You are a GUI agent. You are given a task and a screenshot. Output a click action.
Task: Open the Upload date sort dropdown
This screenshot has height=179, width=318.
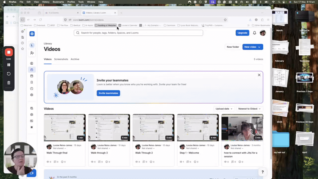point(224,109)
